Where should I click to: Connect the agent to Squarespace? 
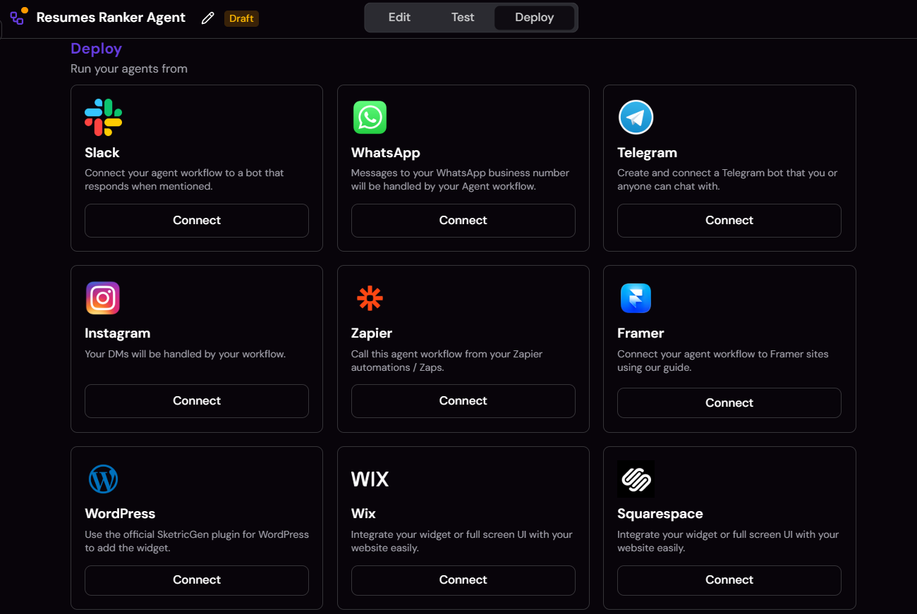729,580
